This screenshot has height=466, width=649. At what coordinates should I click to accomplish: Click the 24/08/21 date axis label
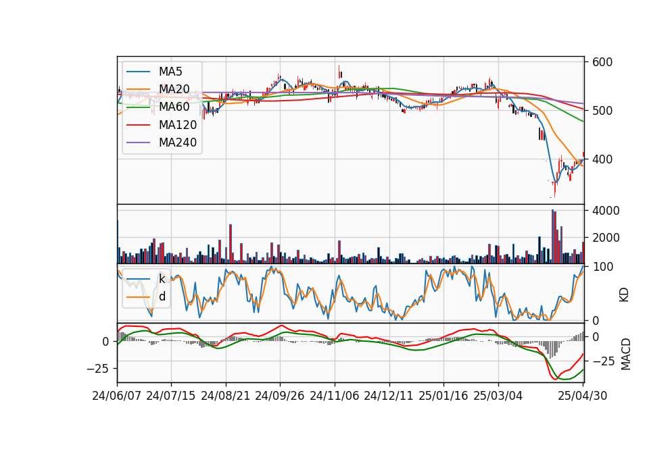point(226,396)
